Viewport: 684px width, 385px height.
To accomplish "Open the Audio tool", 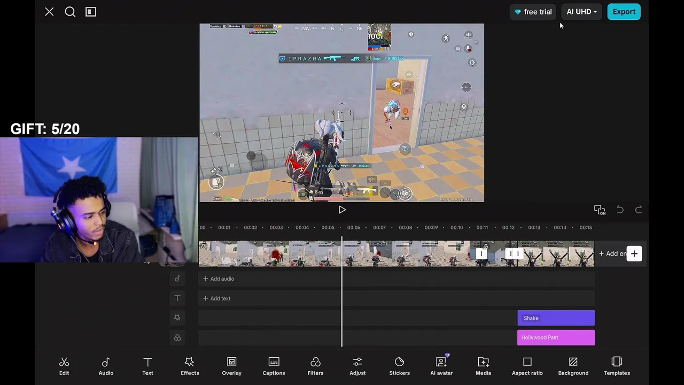I will coord(106,366).
